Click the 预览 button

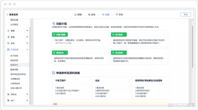click(186, 15)
